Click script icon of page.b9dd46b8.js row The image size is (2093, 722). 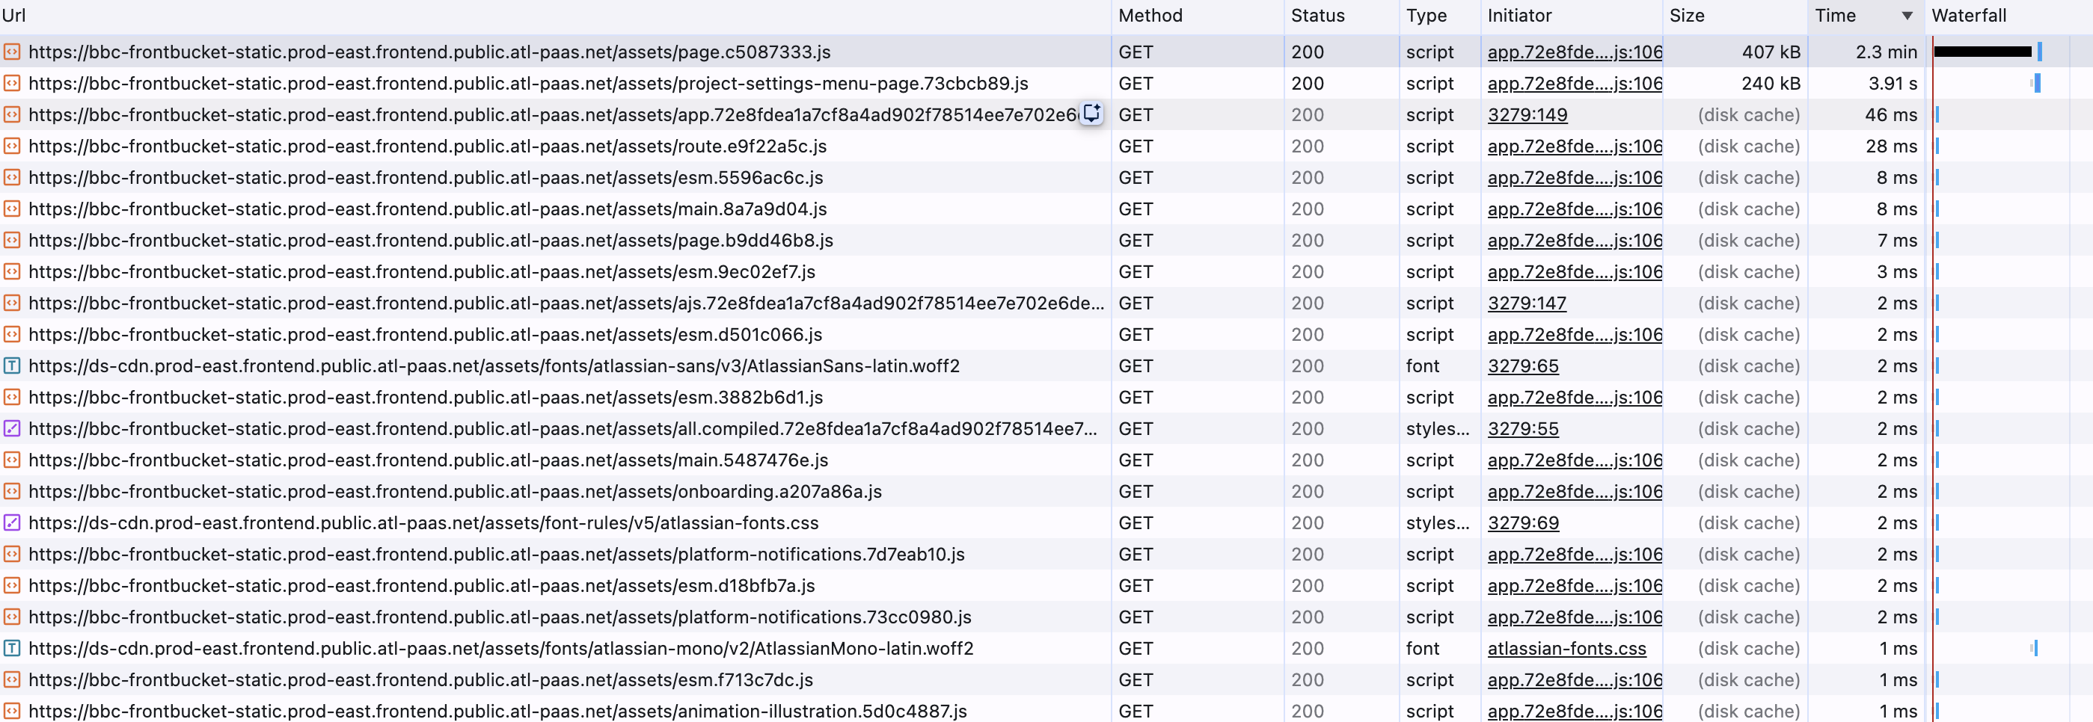click(x=11, y=241)
